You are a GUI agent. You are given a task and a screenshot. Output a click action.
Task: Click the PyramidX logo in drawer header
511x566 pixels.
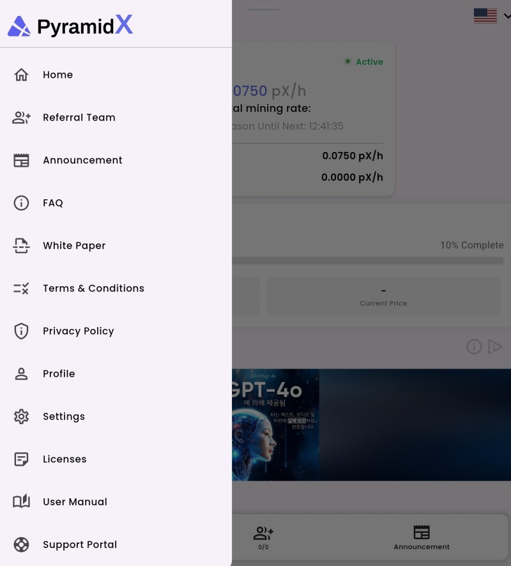(70, 26)
